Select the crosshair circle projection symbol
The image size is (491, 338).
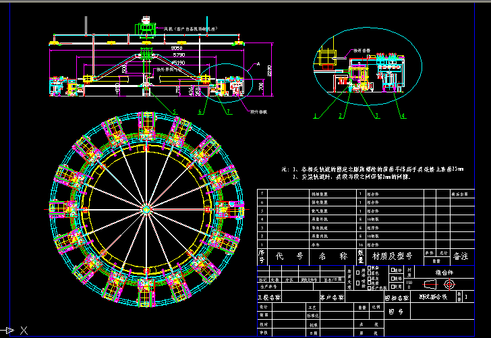[450, 285]
